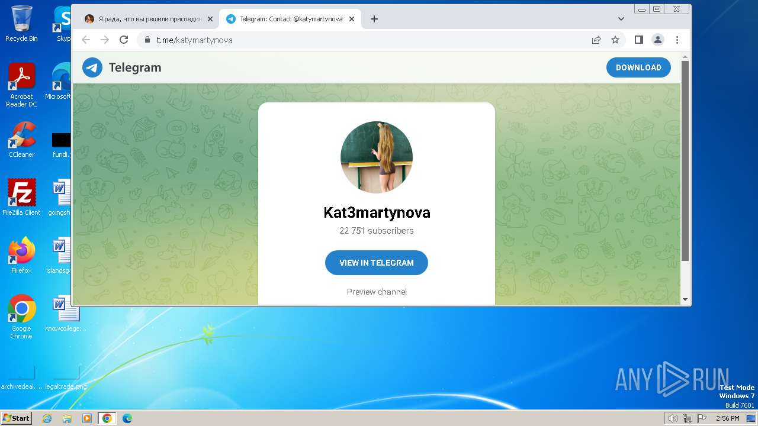Click the DOWNLOAD button

pyautogui.click(x=638, y=67)
